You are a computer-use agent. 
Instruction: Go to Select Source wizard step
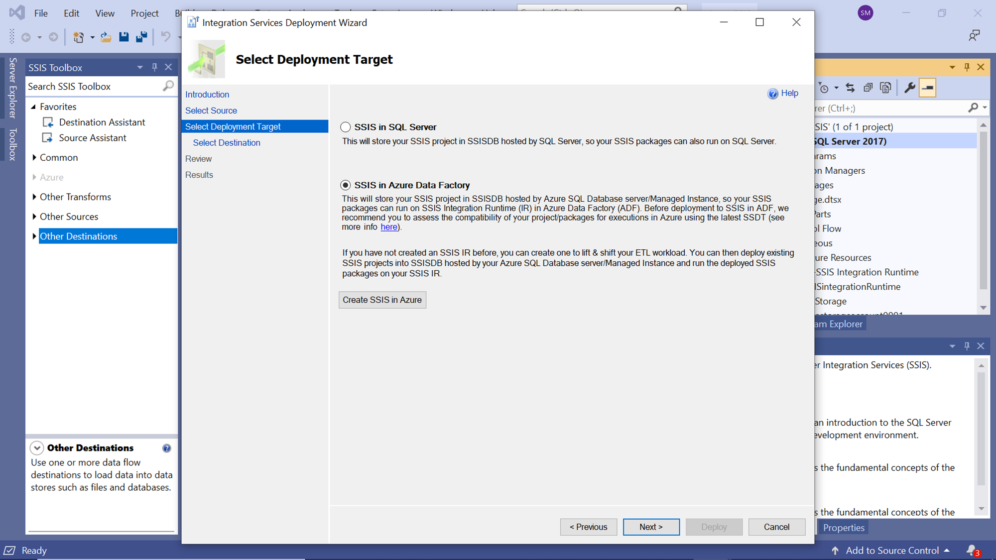coord(211,111)
